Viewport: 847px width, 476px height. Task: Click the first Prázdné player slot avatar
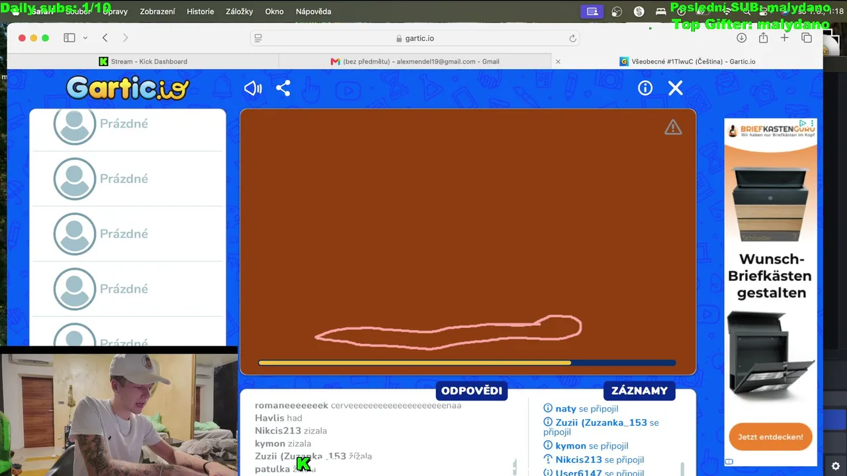click(75, 124)
